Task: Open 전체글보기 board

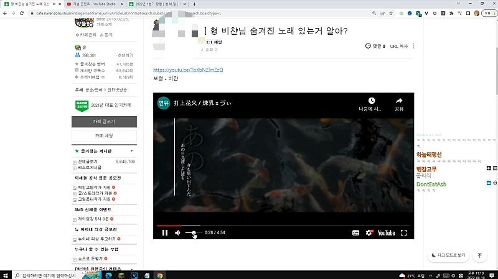Action: 88,162
